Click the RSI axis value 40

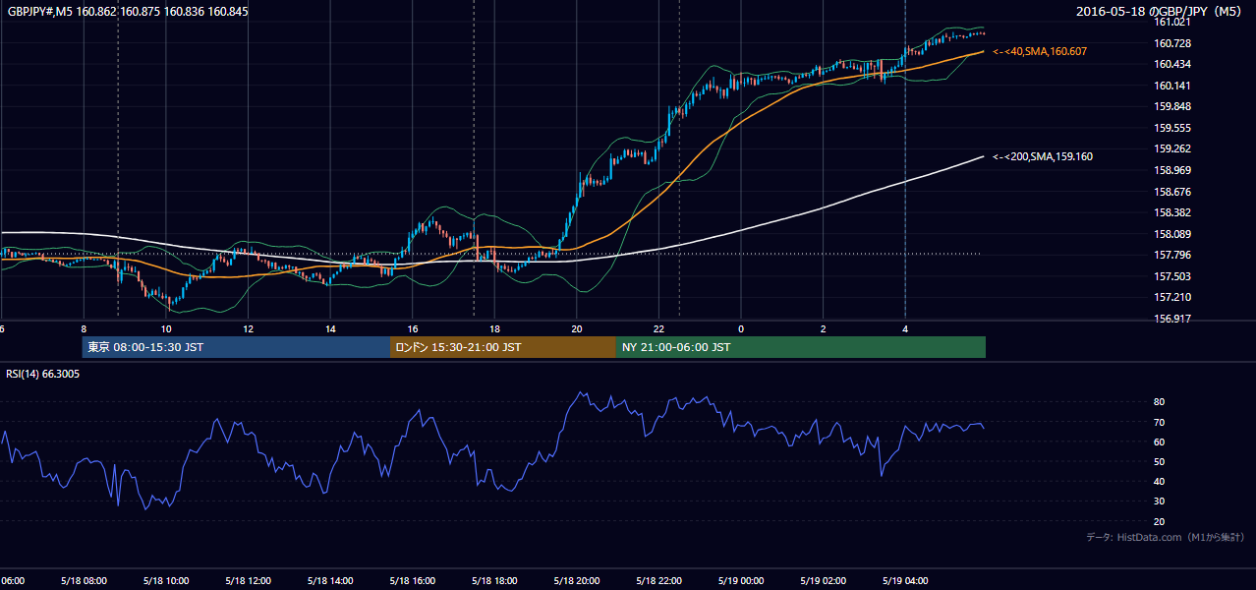click(1160, 481)
